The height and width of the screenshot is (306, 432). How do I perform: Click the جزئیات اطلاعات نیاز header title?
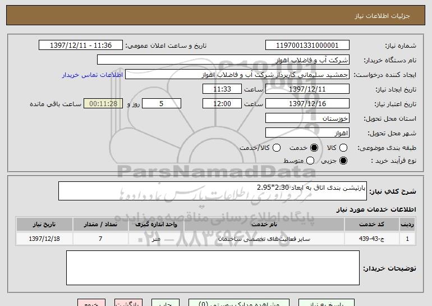pyautogui.click(x=382, y=16)
